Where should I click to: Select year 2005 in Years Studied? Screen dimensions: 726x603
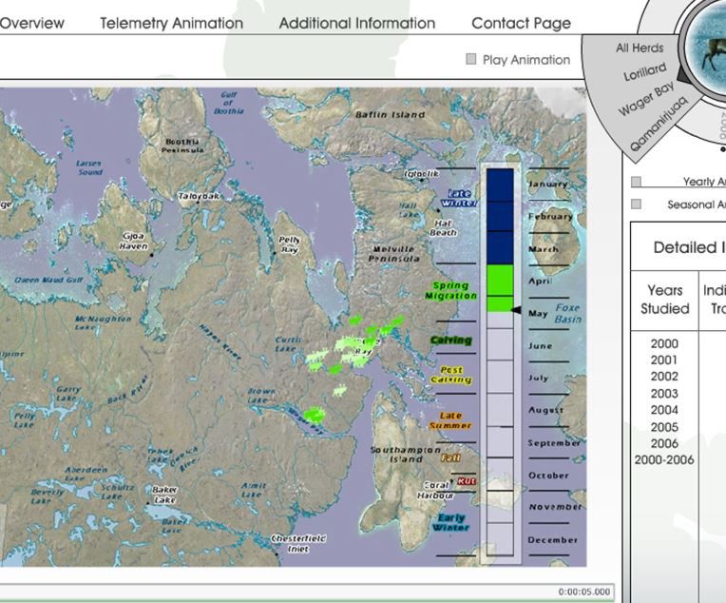point(664,427)
